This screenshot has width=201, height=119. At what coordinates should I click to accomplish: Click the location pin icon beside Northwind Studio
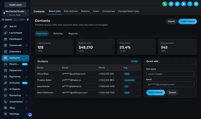pos(4,13)
